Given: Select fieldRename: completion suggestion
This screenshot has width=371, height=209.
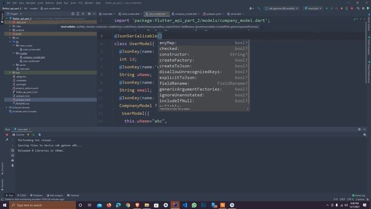Looking at the screenshot, I should point(203,84).
